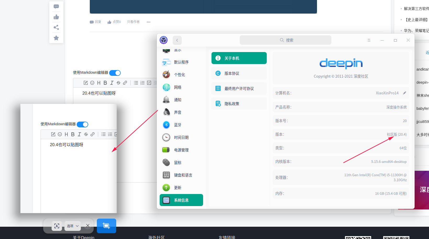Insert task checklist in forum editor toolbar
This screenshot has height=239, width=429.
(x=149, y=83)
